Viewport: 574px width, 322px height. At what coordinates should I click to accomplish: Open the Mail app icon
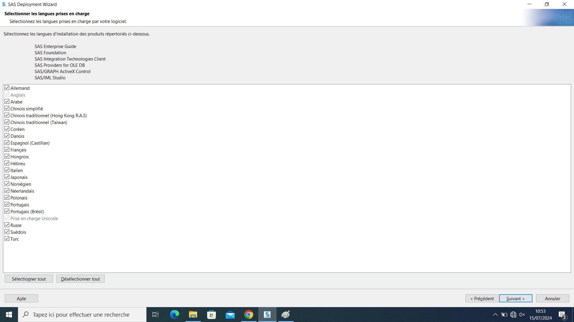[x=230, y=315]
